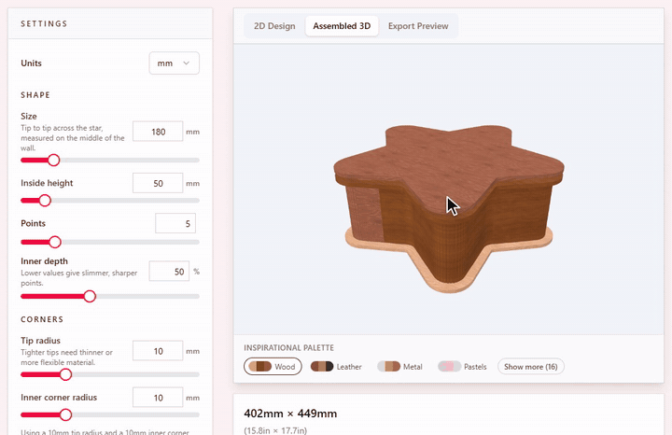Click the (15.8in × 17.7in) size text
Image resolution: width=672 pixels, height=435 pixels.
point(275,430)
